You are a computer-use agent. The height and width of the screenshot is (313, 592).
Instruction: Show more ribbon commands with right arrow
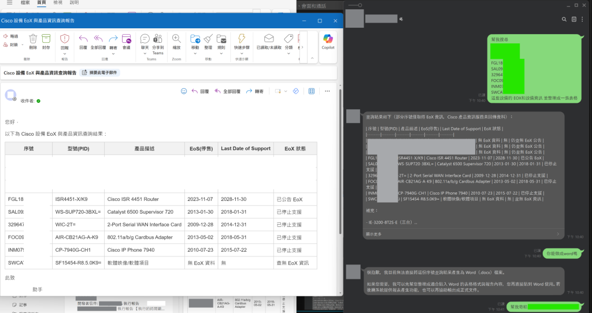pos(302,47)
